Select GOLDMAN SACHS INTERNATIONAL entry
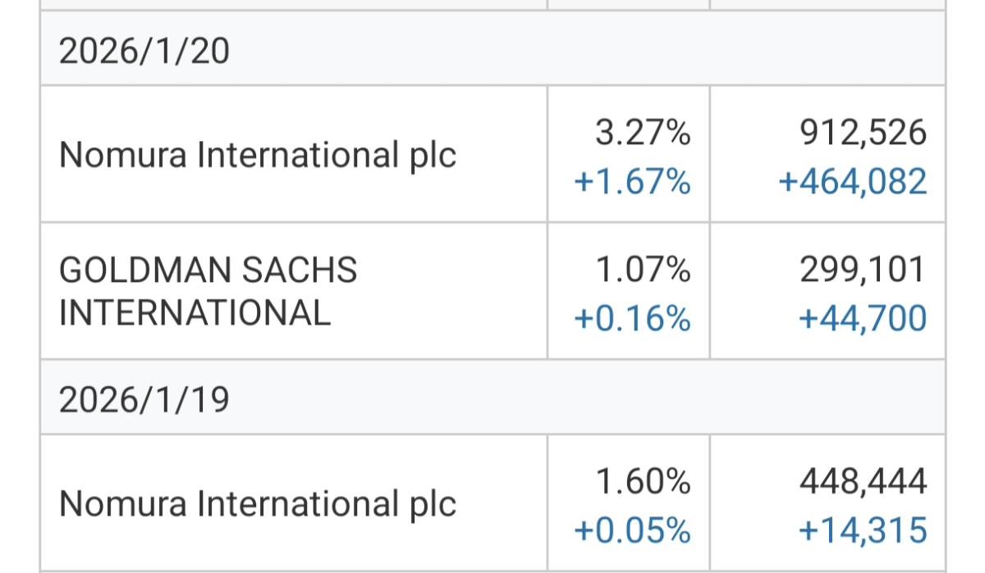 coord(208,291)
